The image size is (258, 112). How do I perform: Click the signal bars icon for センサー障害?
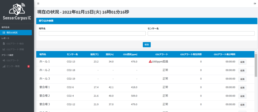pyautogui.click(x=4, y=66)
